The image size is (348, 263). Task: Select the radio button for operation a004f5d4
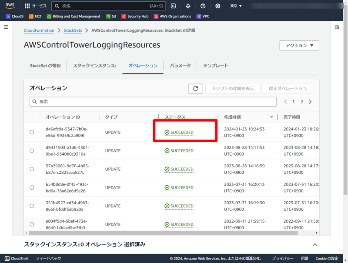(x=31, y=224)
